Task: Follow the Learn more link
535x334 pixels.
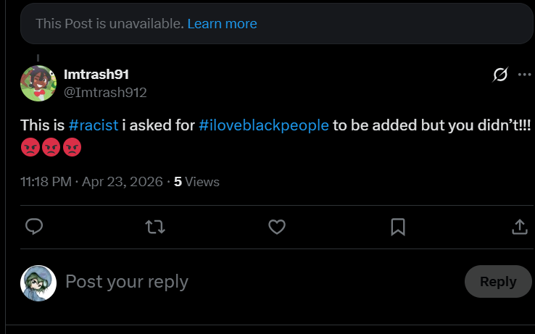Action: (x=222, y=23)
